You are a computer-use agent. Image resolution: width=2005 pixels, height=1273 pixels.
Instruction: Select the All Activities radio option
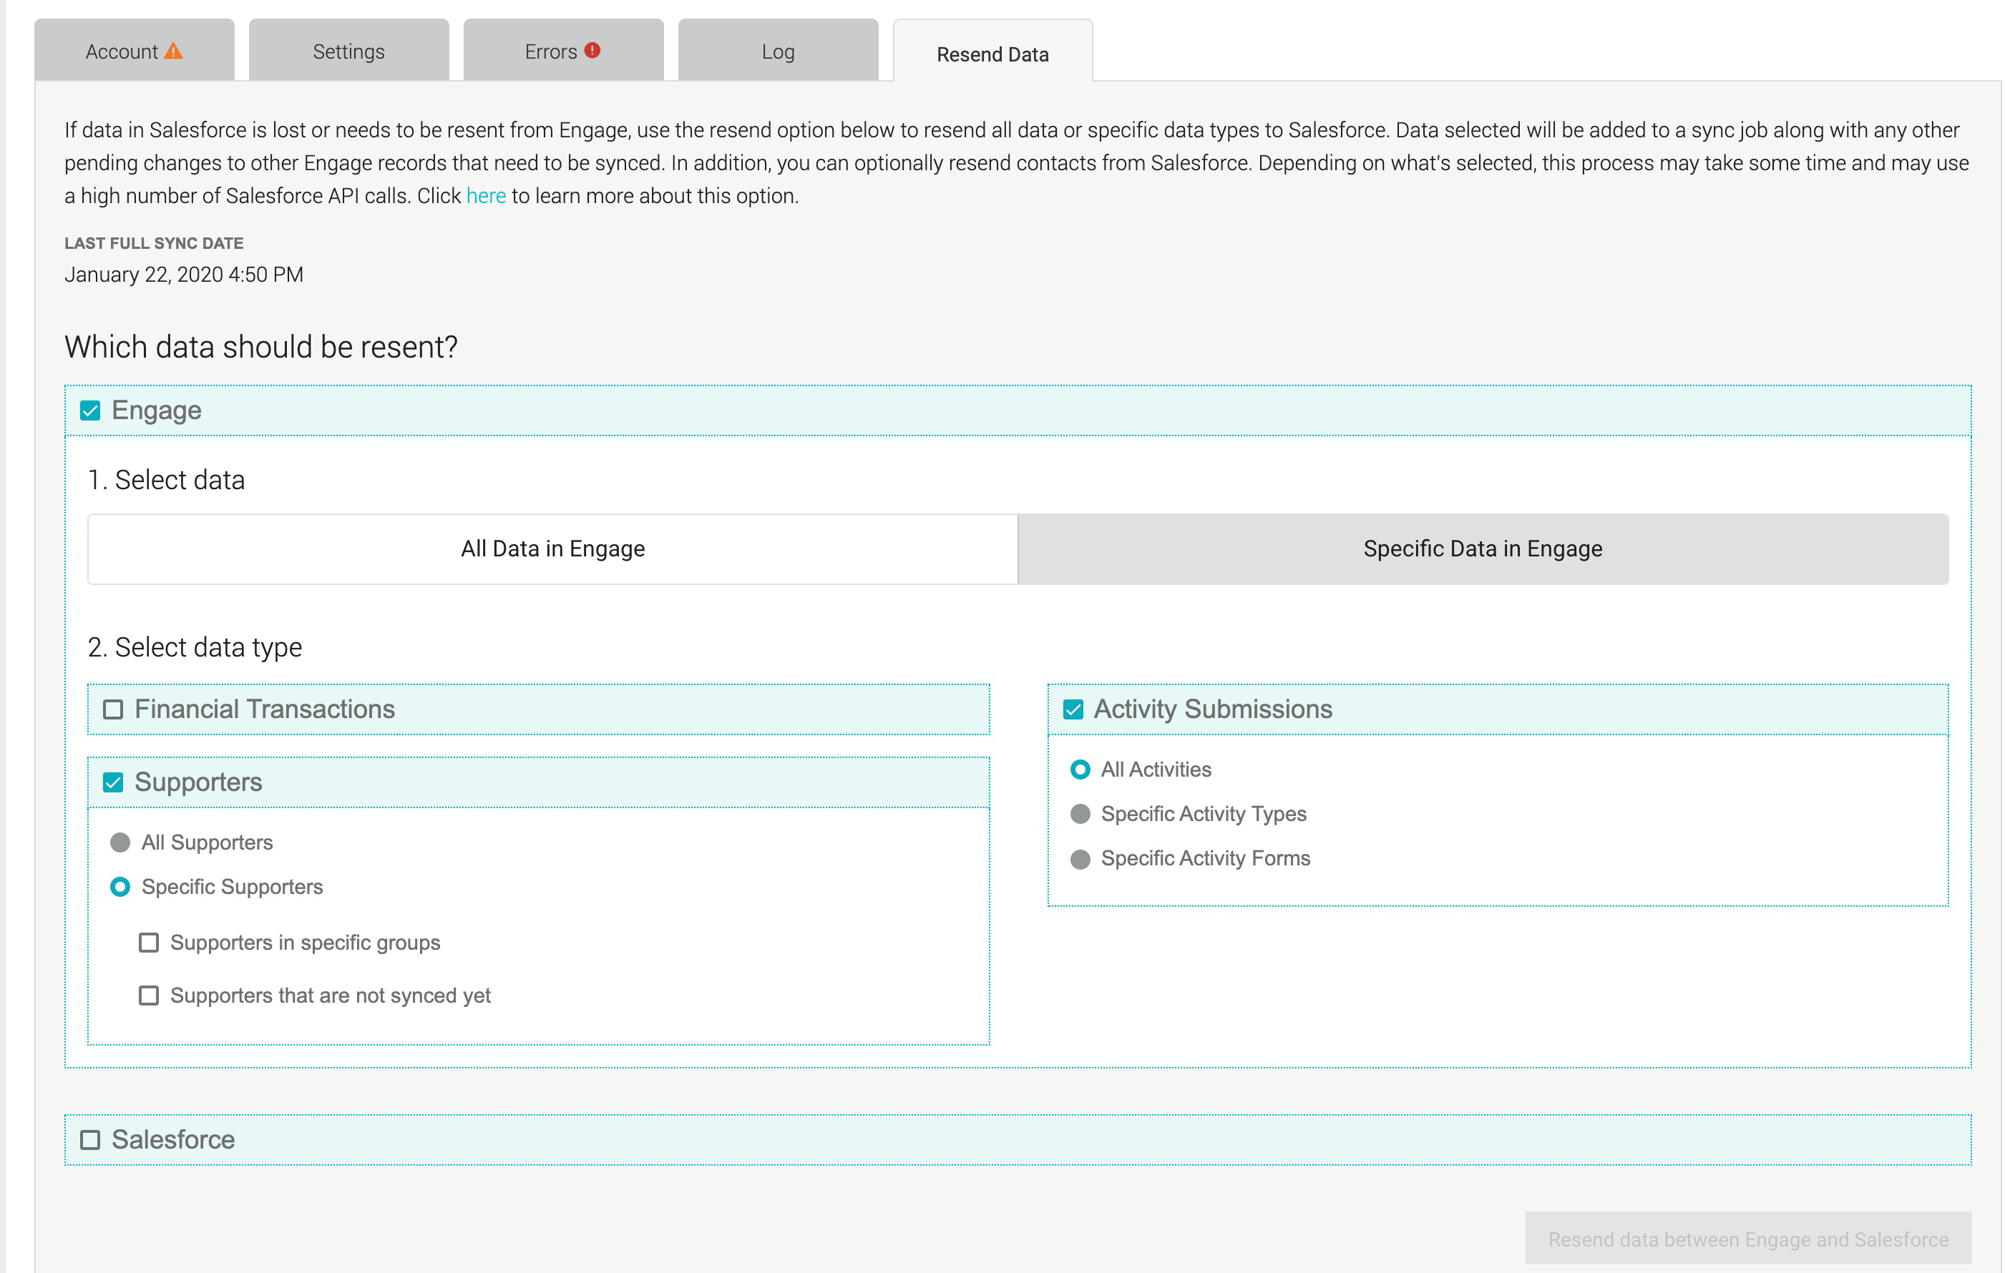click(1080, 770)
